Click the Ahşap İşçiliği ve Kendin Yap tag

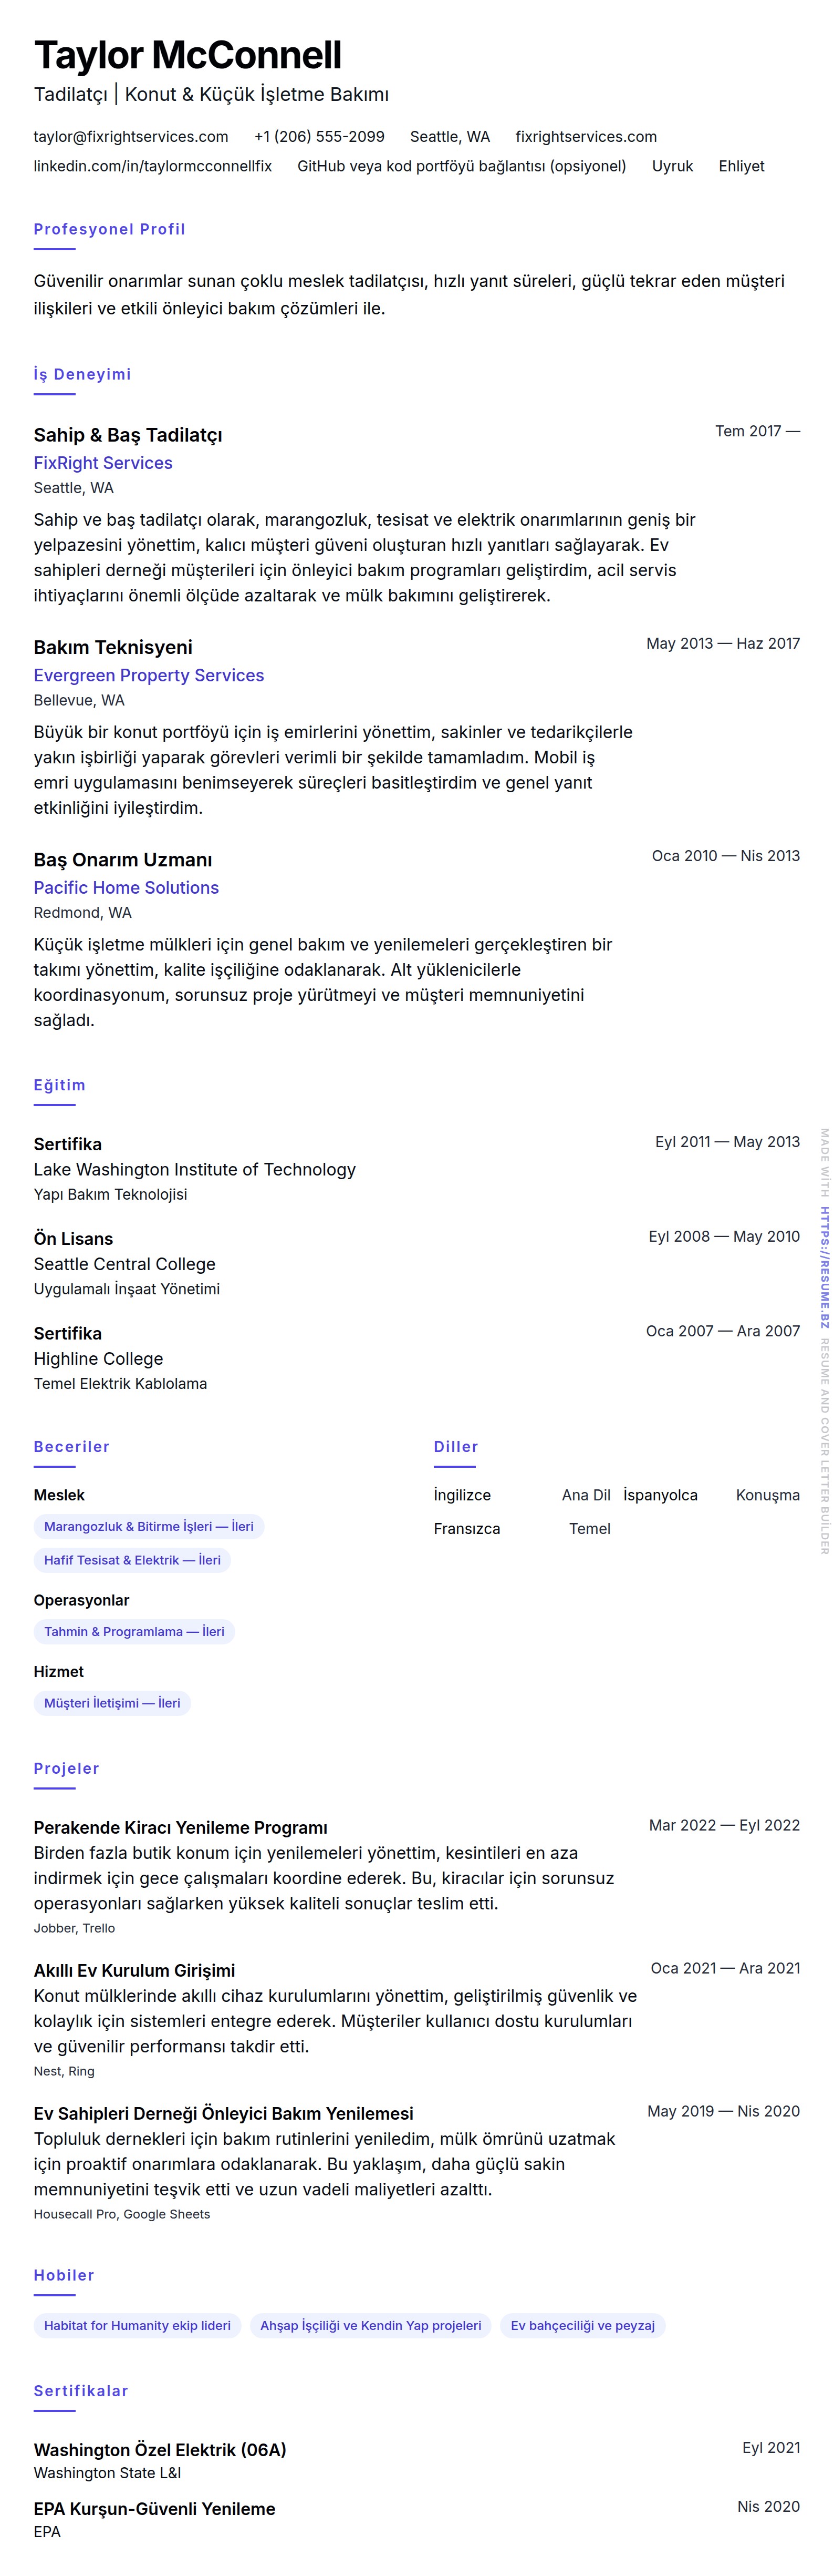(x=371, y=2325)
